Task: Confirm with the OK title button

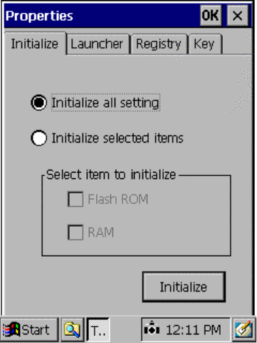Action: [x=211, y=16]
